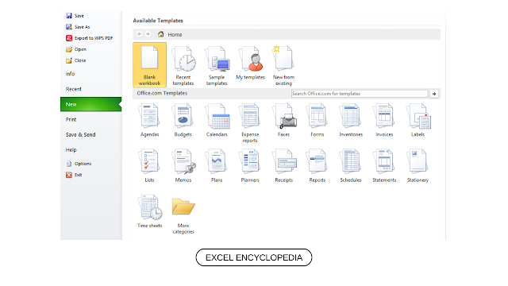Open the Schedules template category
Screen dimensions: 508x286
point(351,166)
